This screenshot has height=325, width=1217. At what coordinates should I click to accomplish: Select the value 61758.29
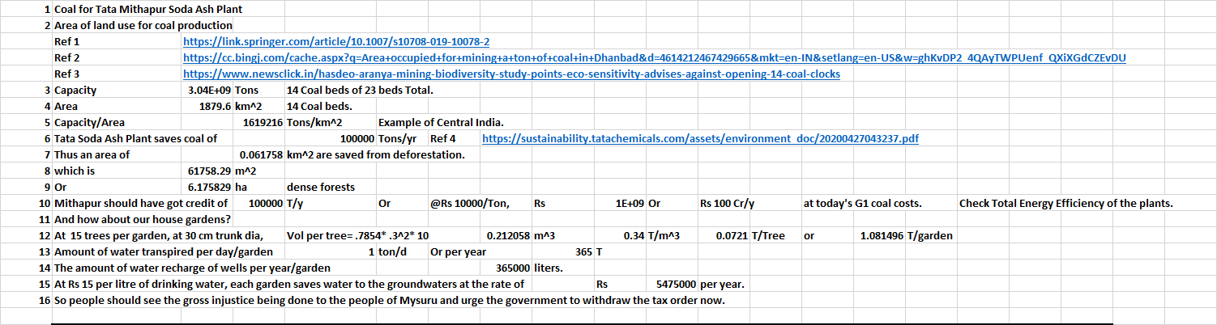[210, 171]
